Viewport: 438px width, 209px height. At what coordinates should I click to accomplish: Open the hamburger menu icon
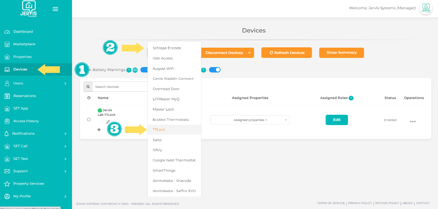coord(55,9)
